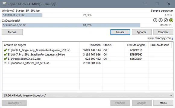This screenshot has height=108, width=175.
Task: Sort by Status column header
Action: pos(113,45)
